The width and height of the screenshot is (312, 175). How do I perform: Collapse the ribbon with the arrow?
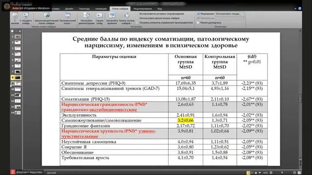(295, 9)
